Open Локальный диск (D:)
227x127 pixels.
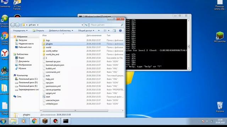point(28,83)
